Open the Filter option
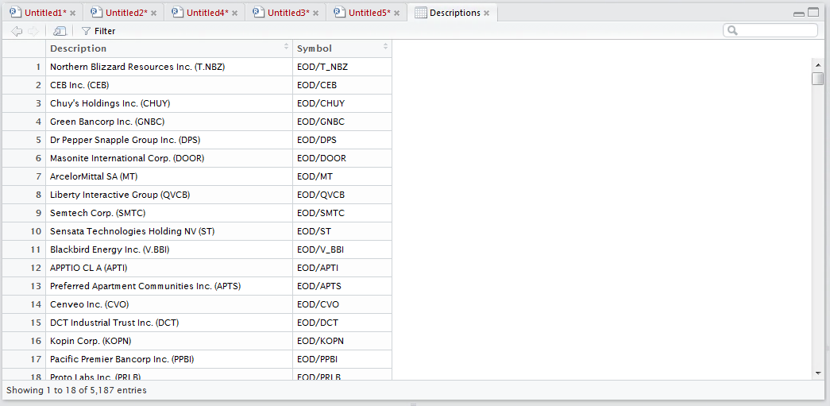 point(98,31)
